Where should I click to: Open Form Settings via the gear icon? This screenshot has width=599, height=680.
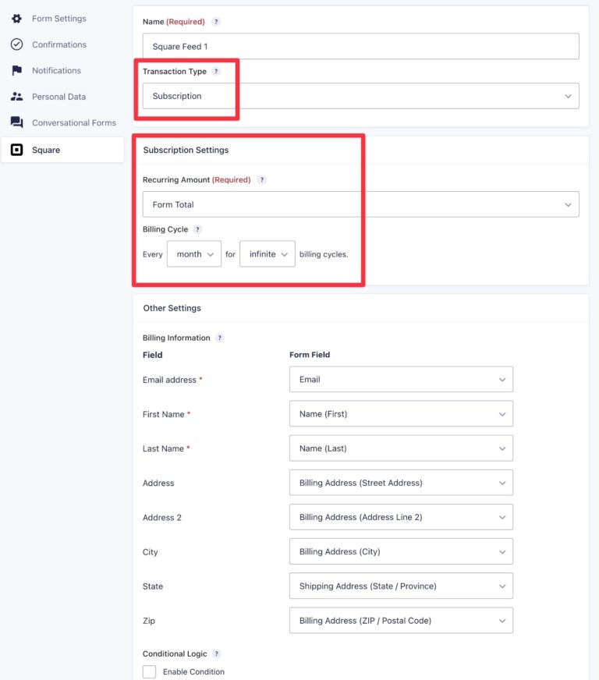pyautogui.click(x=16, y=18)
